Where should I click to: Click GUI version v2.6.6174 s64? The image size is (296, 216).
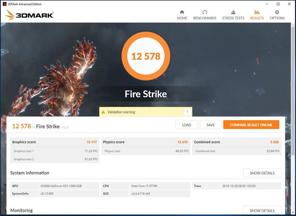[141, 193]
